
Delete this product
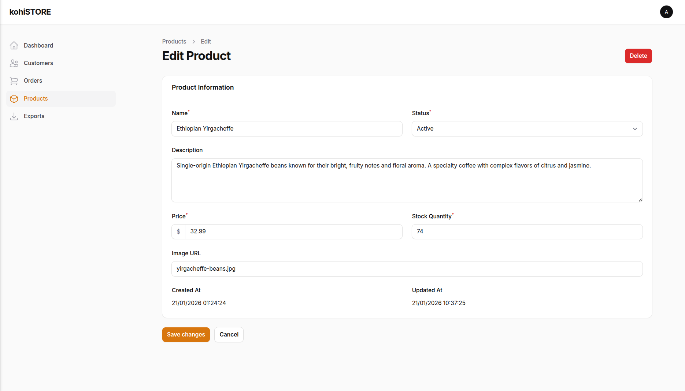[x=638, y=56]
